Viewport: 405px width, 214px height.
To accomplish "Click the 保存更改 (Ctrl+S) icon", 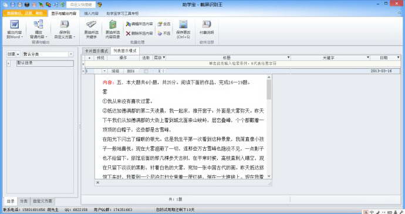I will tap(183, 25).
